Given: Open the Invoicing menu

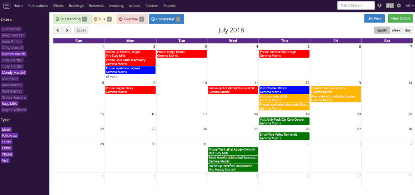Looking at the screenshot, I should (x=116, y=6).
